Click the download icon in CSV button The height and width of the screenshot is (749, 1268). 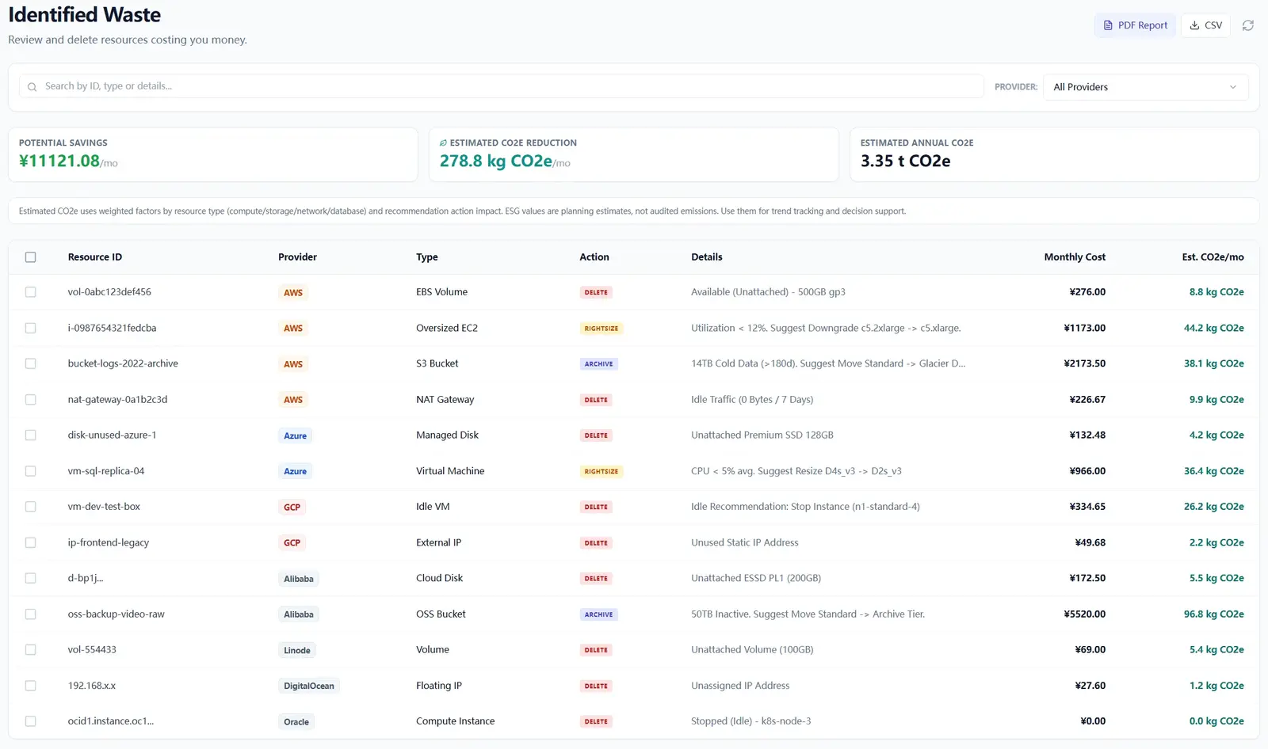pos(1194,25)
